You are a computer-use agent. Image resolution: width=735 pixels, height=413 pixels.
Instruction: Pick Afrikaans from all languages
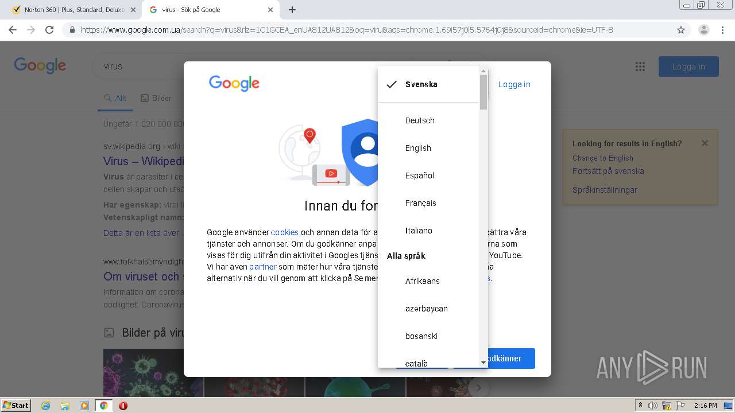[428, 281]
